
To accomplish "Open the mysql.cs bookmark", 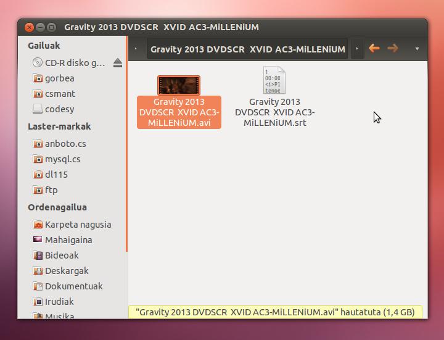I will click(62, 159).
